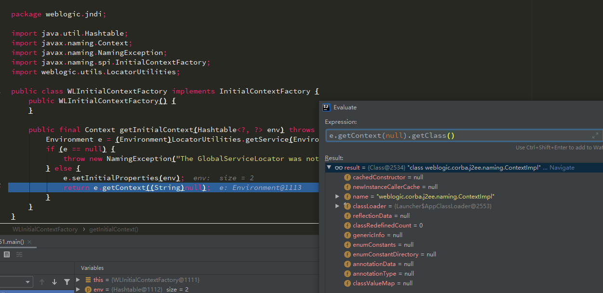The image size is (603, 293).
Task: Click the 'import javax.naming.NamingException;' line
Action: coord(89,53)
